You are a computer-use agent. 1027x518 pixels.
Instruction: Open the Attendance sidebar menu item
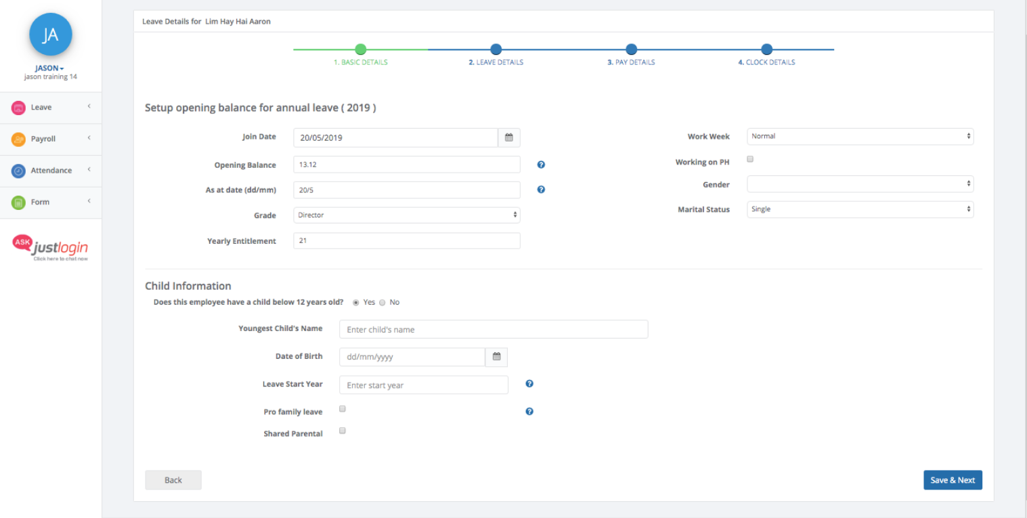point(51,171)
